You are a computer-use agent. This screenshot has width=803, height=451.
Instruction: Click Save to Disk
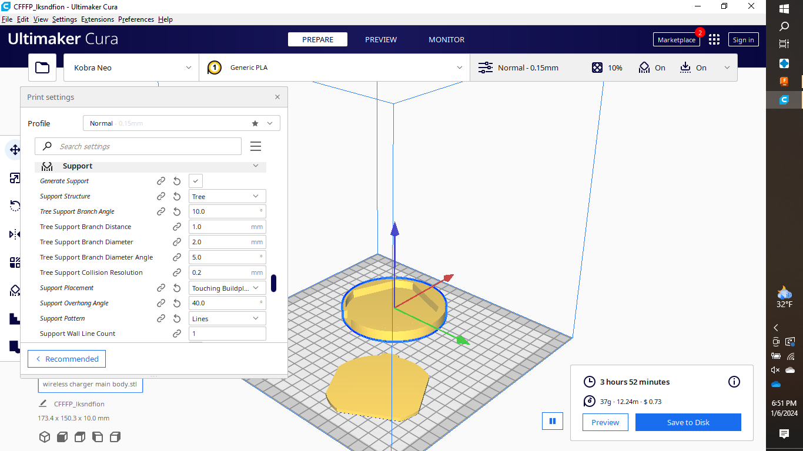pos(688,422)
